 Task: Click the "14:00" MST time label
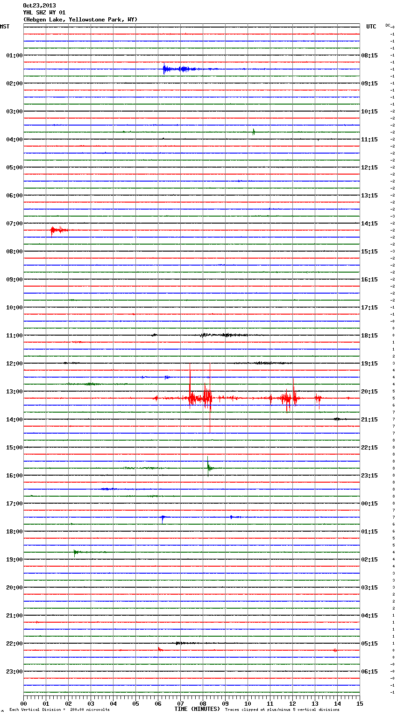coord(14,420)
